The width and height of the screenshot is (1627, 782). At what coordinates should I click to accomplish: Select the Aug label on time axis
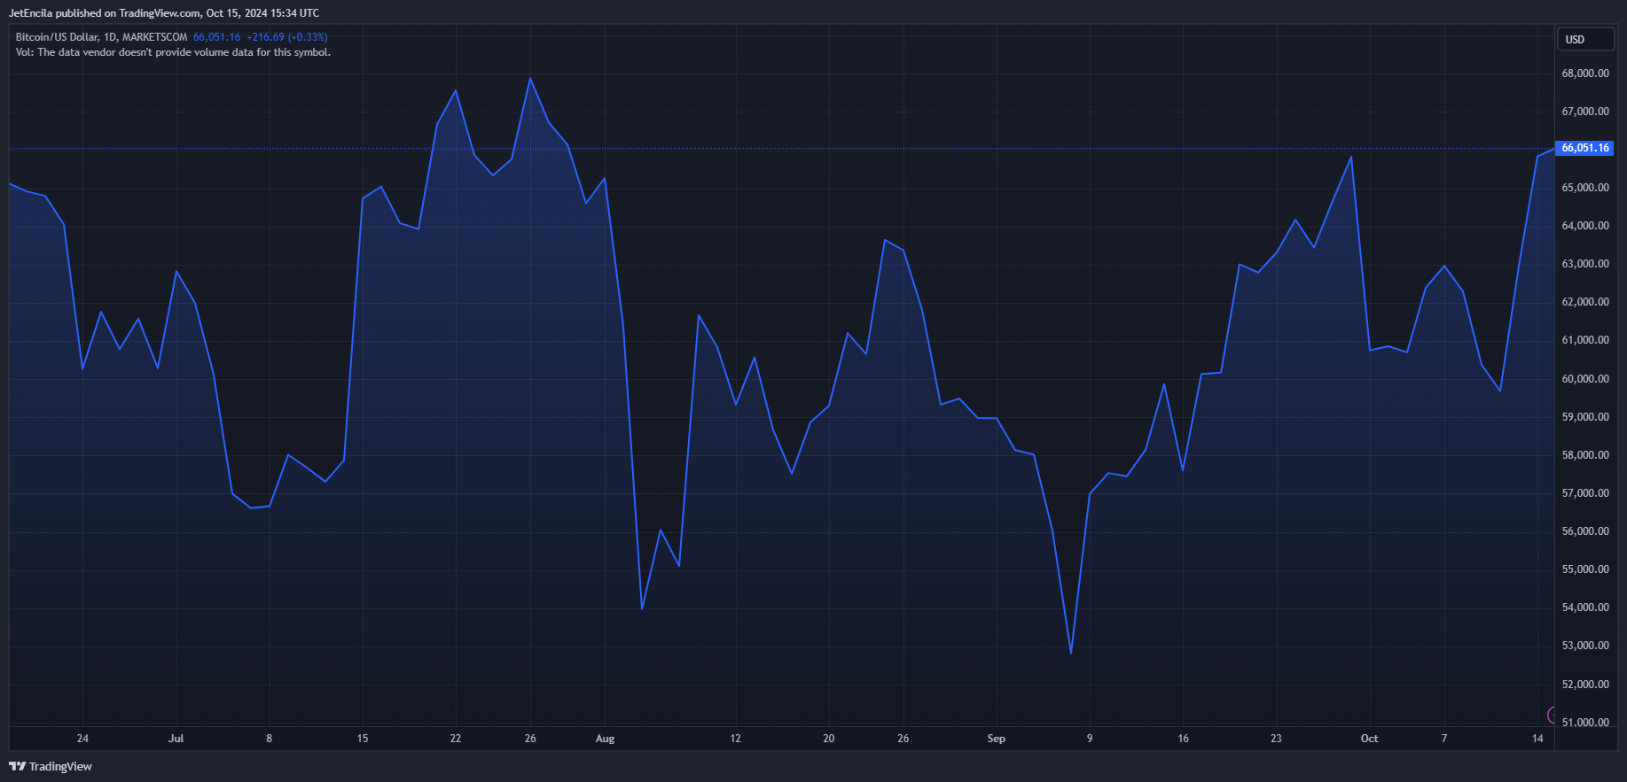click(x=605, y=739)
